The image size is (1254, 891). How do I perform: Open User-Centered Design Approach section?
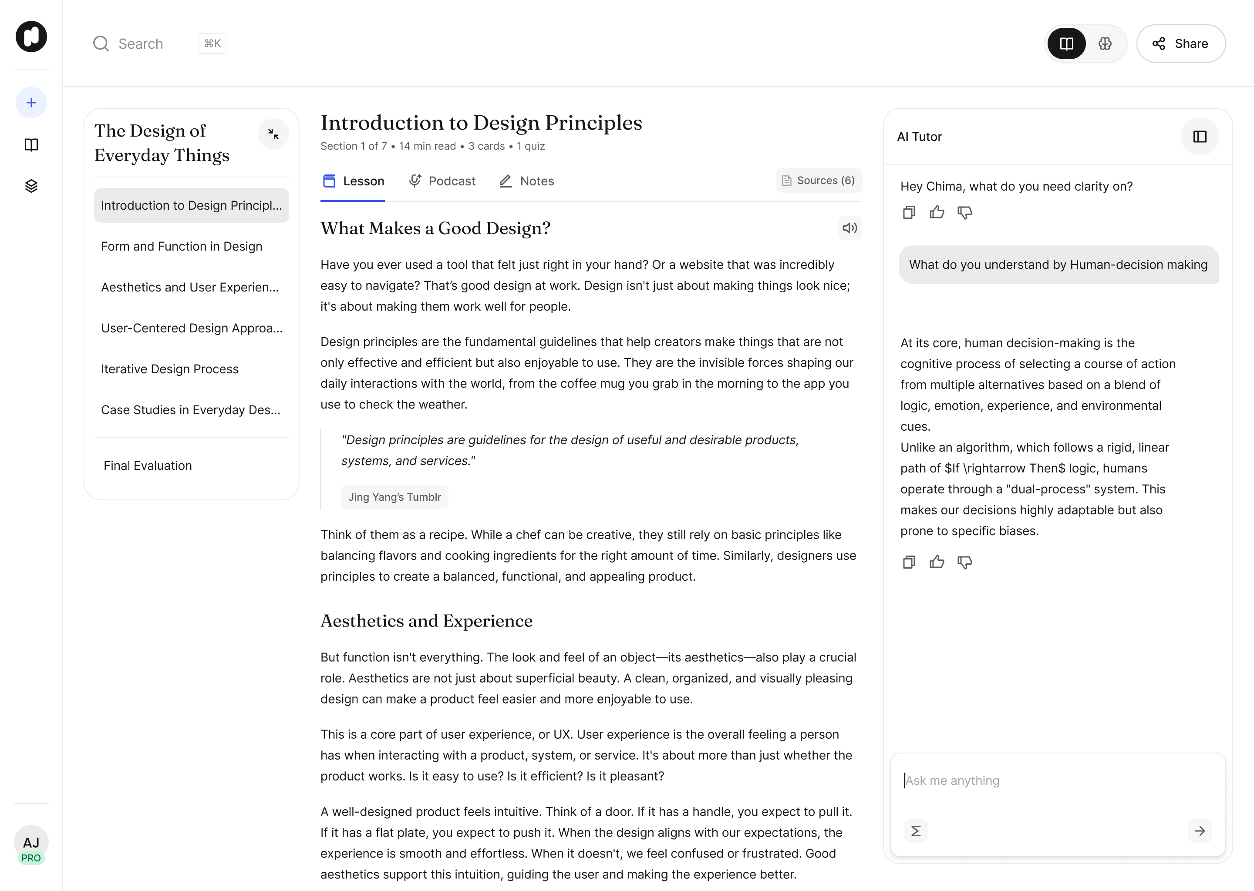click(192, 328)
